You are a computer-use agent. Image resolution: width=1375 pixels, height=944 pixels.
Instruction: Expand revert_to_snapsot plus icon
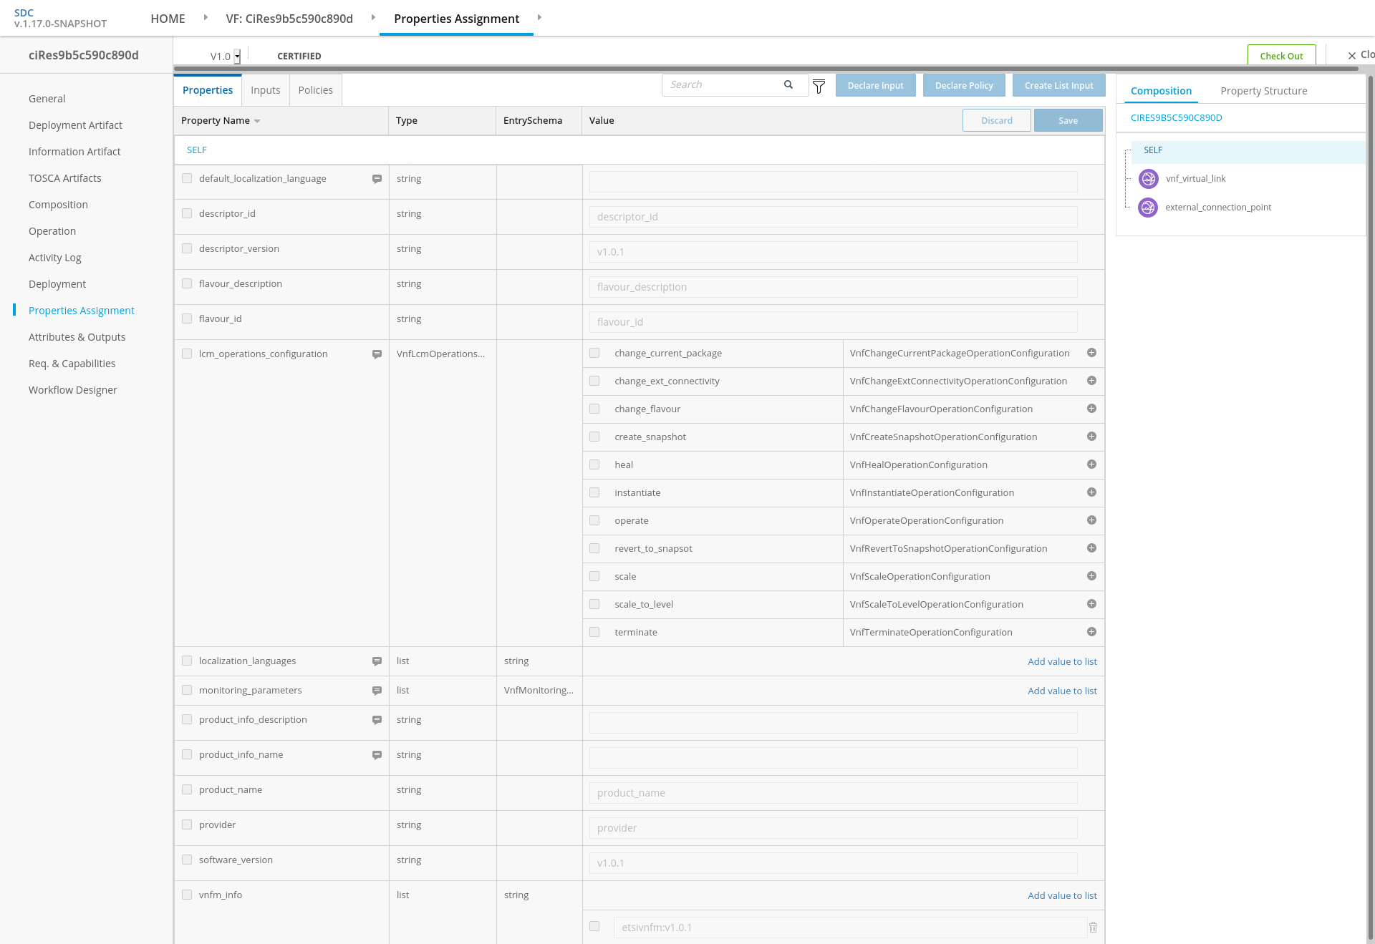click(1091, 548)
